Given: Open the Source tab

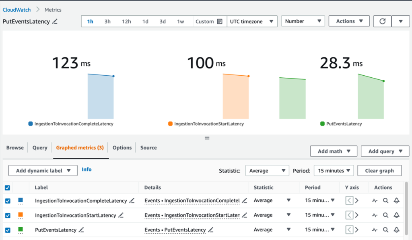Looking at the screenshot, I should point(148,147).
